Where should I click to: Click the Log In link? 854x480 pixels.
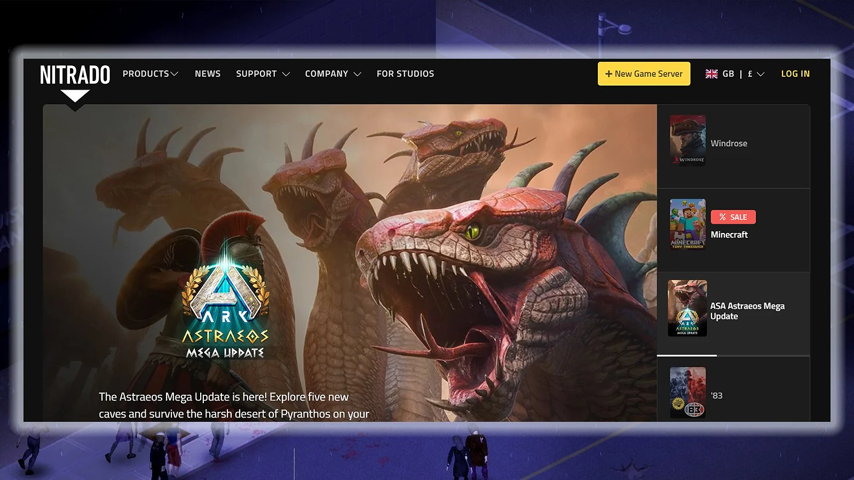pos(795,74)
